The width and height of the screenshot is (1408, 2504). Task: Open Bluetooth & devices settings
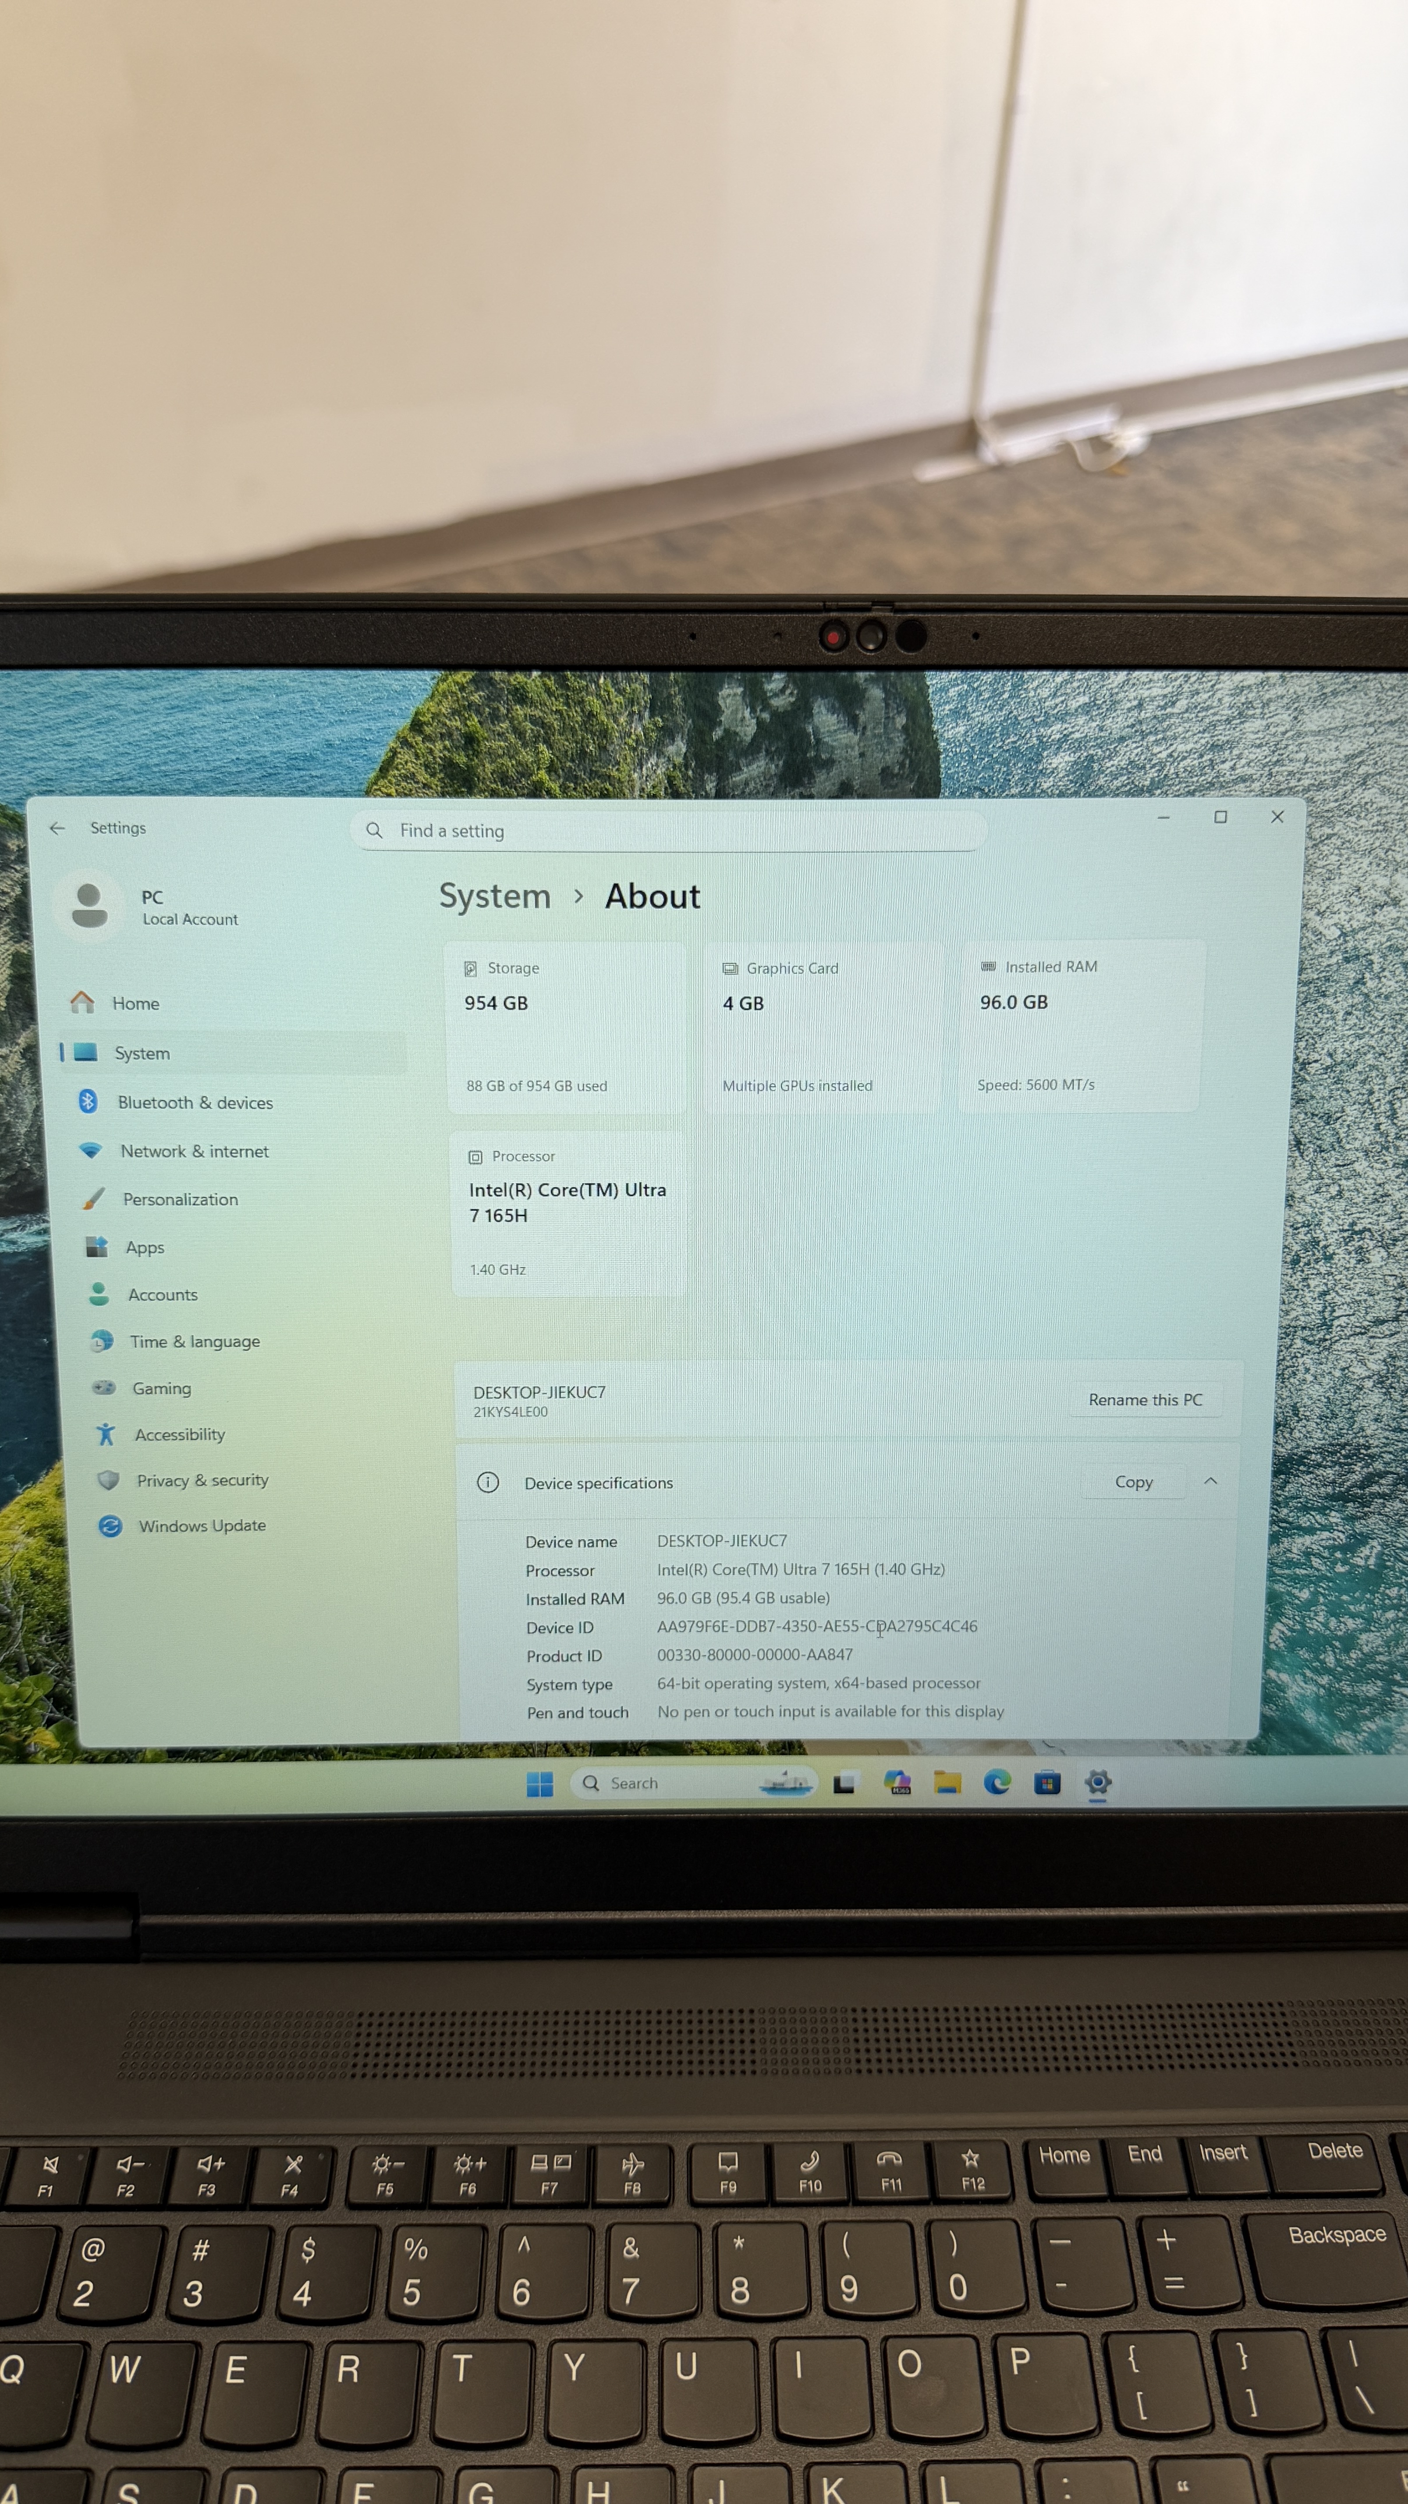point(194,1103)
